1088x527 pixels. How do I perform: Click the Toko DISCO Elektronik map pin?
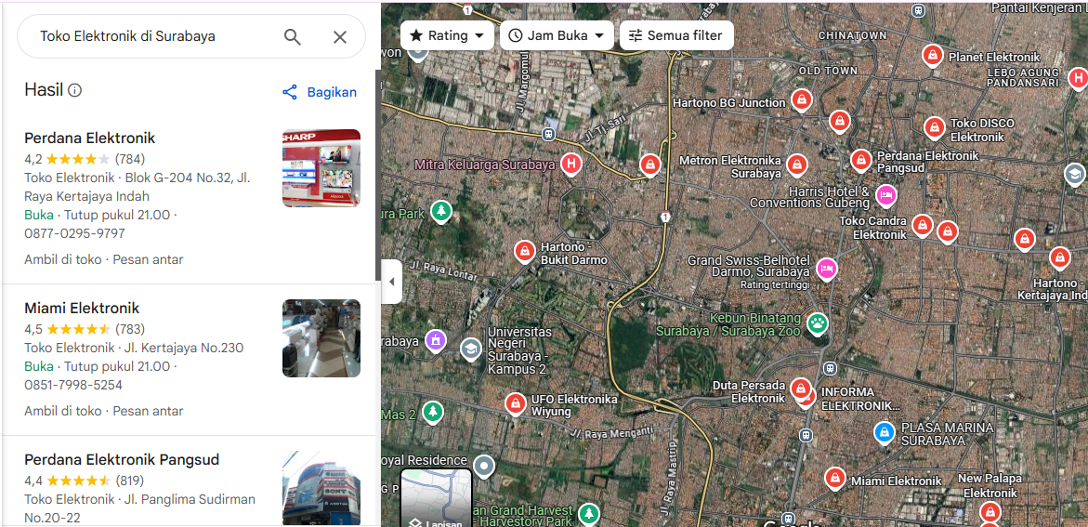point(934,127)
